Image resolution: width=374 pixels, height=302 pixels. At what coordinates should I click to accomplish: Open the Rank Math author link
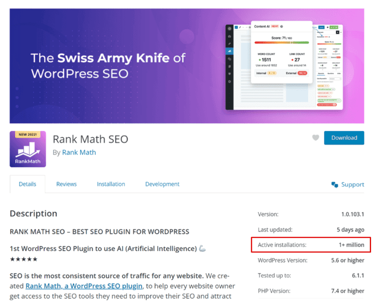click(x=79, y=152)
